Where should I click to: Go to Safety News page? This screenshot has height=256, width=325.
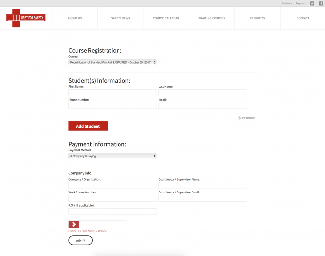[120, 18]
